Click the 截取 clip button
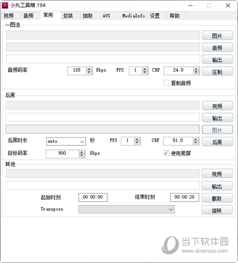Viewport: 238px width, 263px height. pos(217,198)
